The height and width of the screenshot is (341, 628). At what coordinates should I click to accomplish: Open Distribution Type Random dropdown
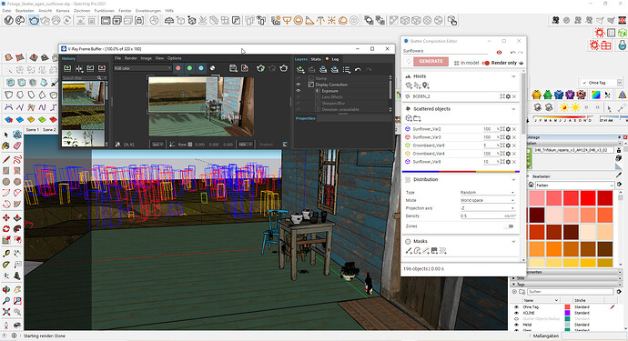pyautogui.click(x=487, y=193)
